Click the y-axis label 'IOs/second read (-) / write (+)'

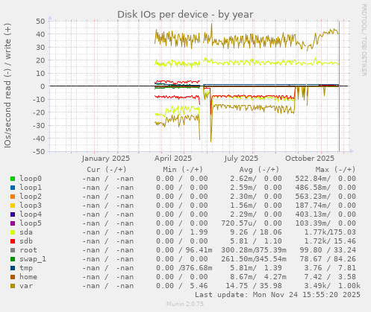coord(7,86)
